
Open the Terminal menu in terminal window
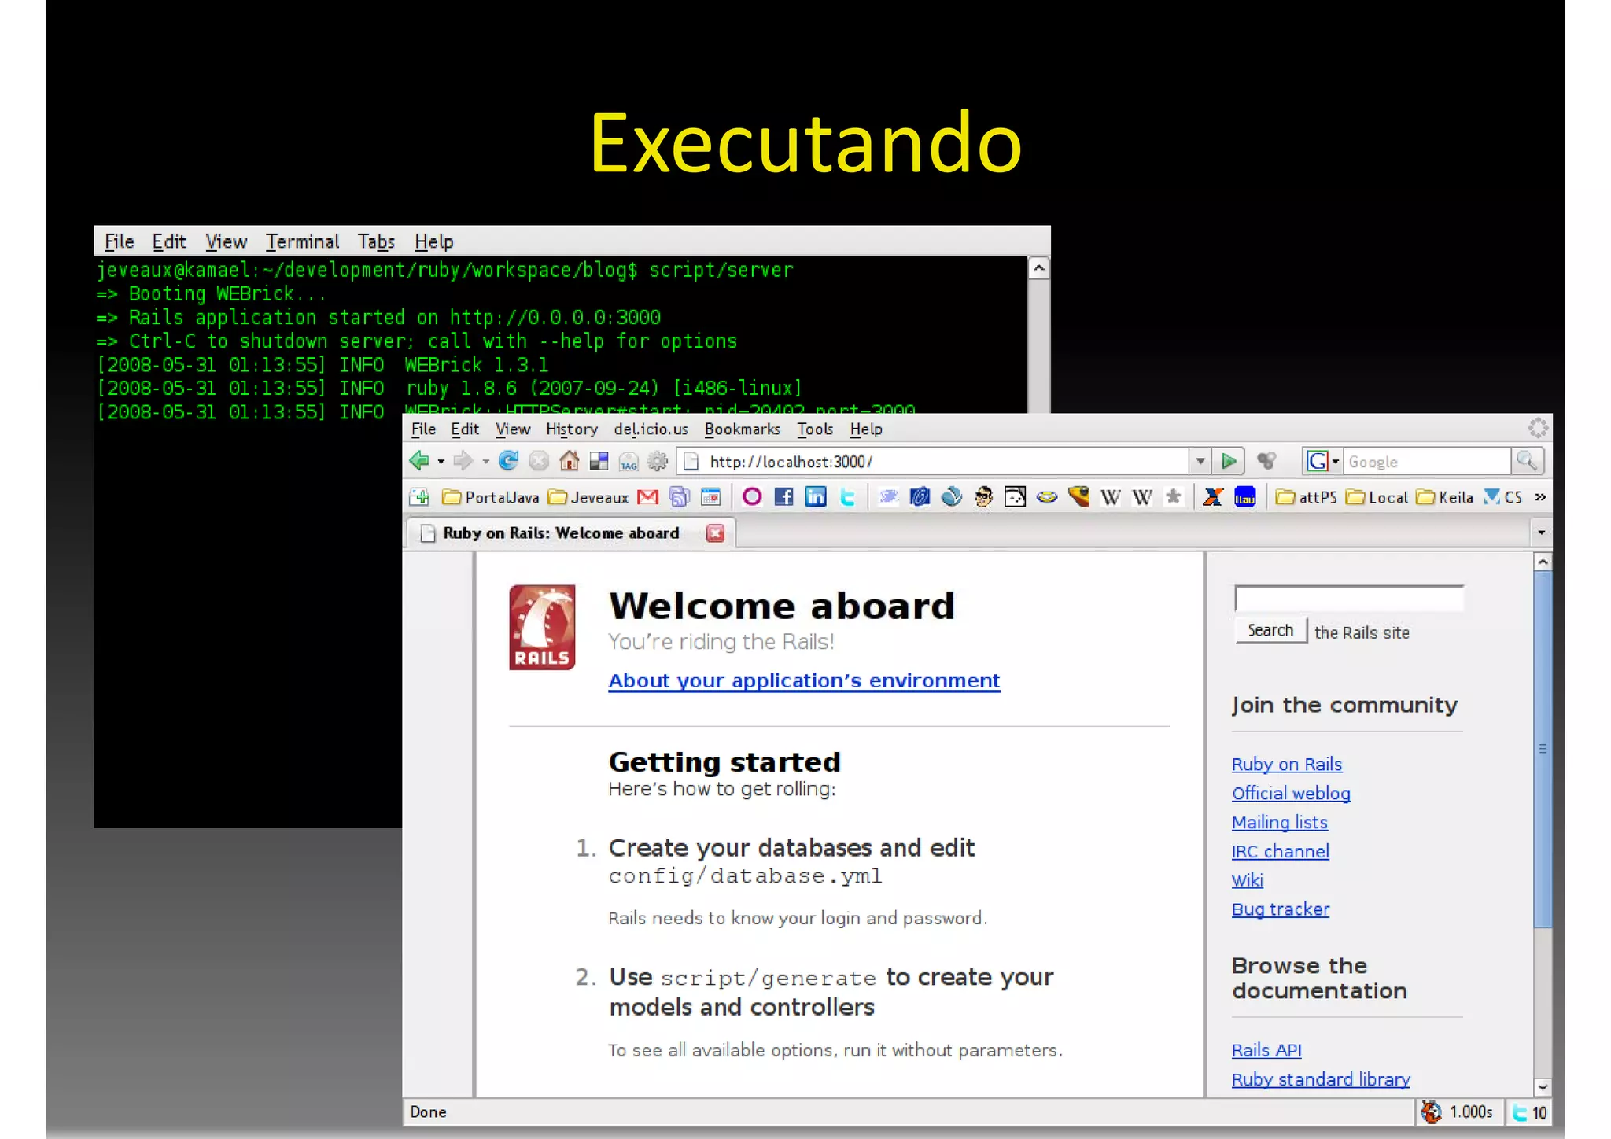pyautogui.click(x=302, y=241)
